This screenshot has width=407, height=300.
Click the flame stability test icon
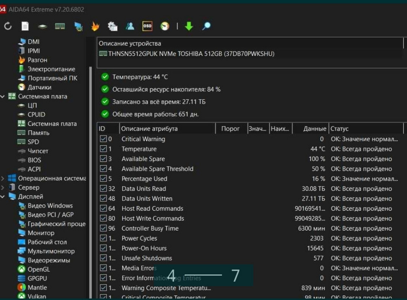click(x=95, y=26)
